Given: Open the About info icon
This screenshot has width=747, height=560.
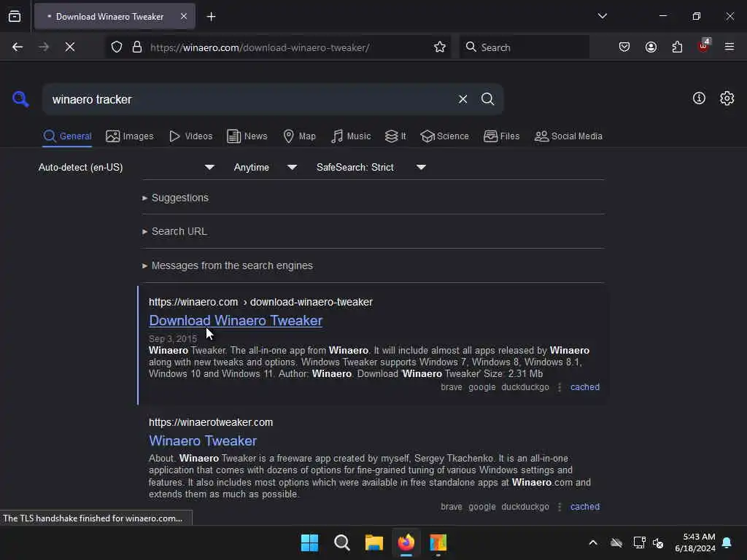Looking at the screenshot, I should click(x=699, y=98).
